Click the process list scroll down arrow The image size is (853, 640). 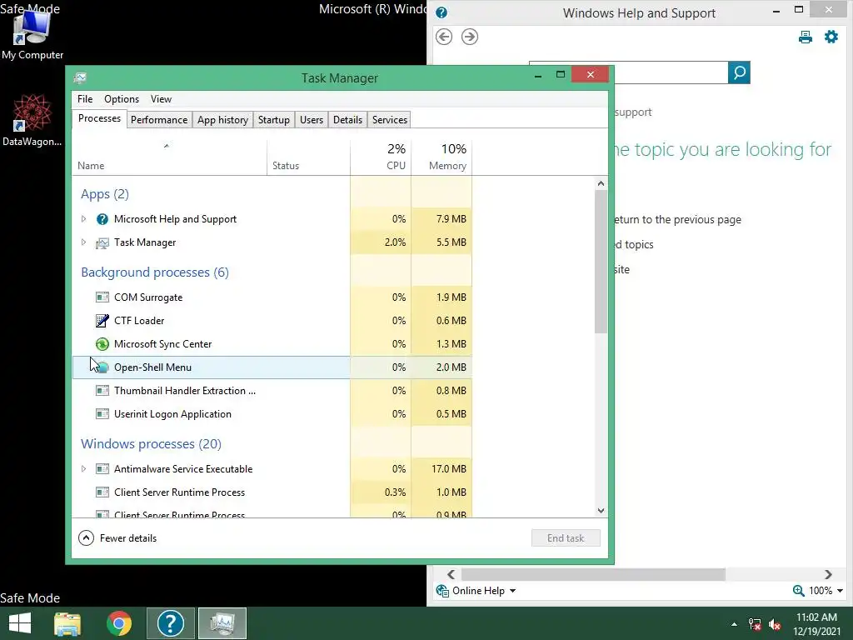point(601,511)
